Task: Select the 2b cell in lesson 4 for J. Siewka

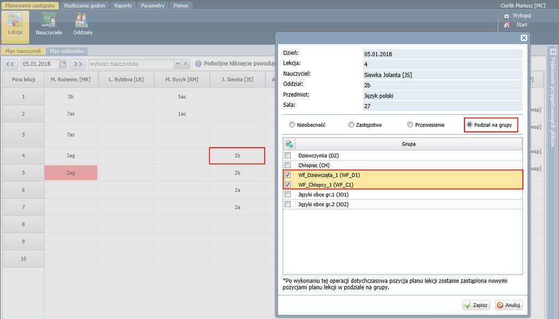Action: (x=237, y=155)
